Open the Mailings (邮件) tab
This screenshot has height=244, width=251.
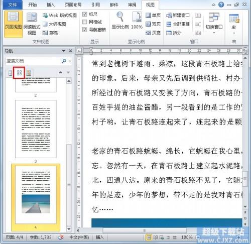point(114,5)
